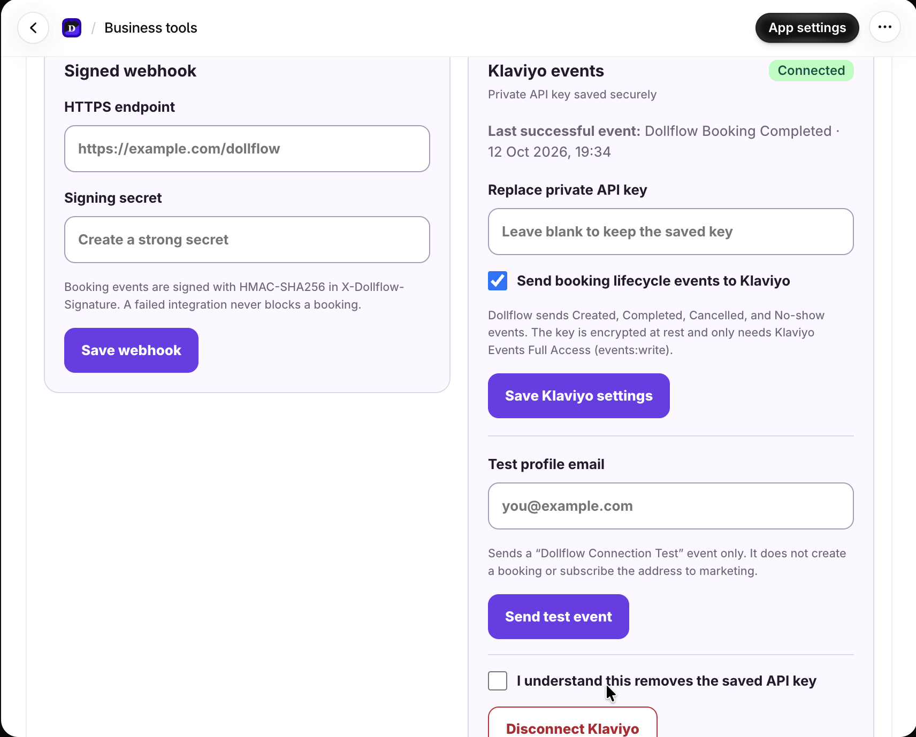This screenshot has height=737, width=916.
Task: Save the webhook configuration
Action: [131, 350]
